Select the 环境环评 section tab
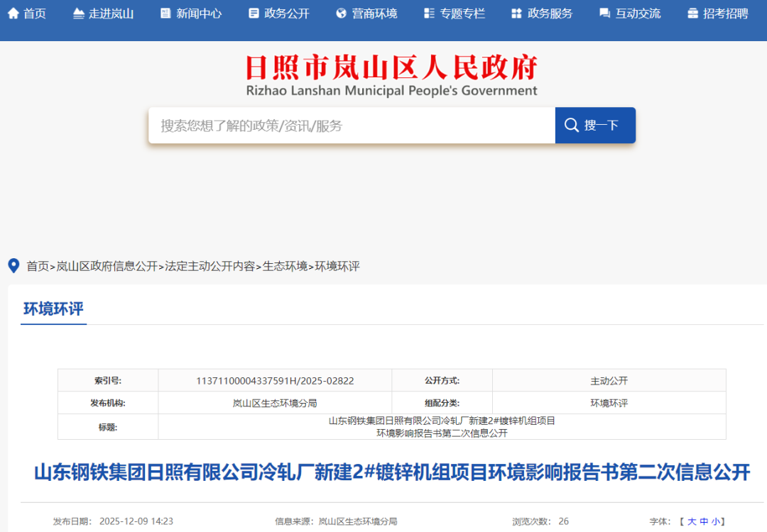 point(53,309)
